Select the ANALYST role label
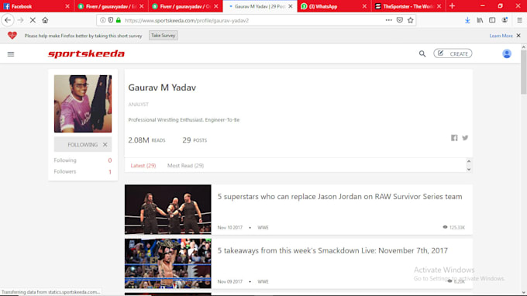 click(138, 105)
